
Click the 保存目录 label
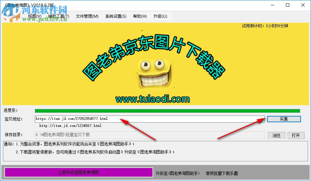(13, 135)
